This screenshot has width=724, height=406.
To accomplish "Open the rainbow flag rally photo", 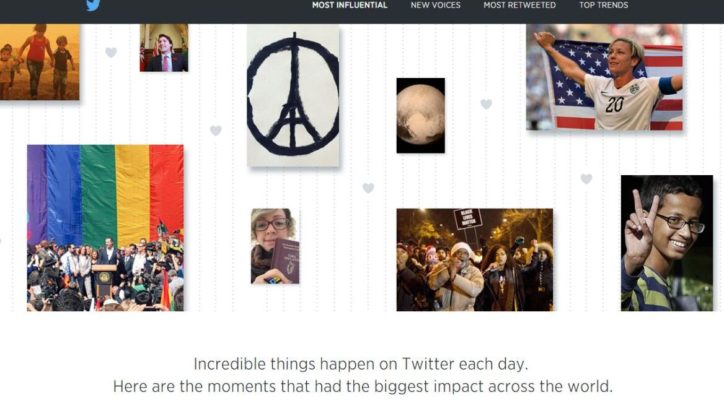I will [105, 228].
